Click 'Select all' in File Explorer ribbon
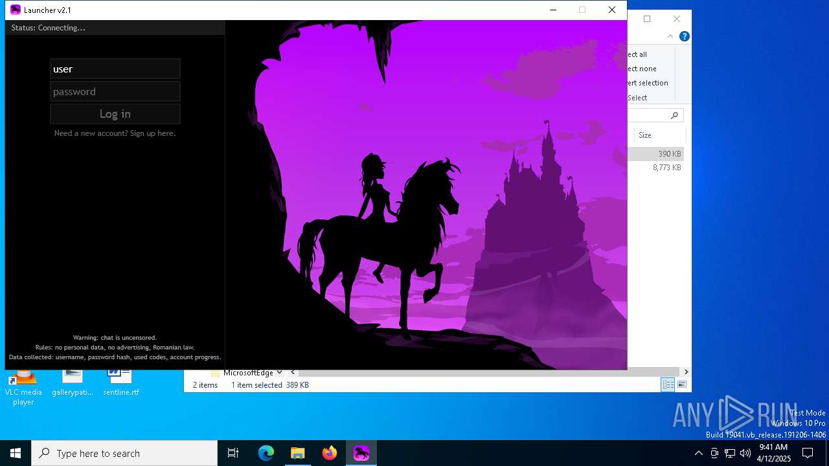Screen dimensions: 829x466 point(637,54)
